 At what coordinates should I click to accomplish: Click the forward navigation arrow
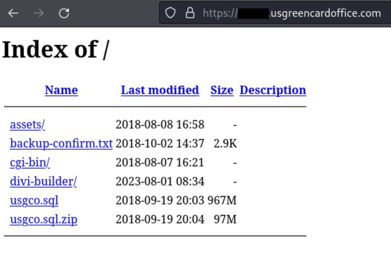[x=38, y=13]
